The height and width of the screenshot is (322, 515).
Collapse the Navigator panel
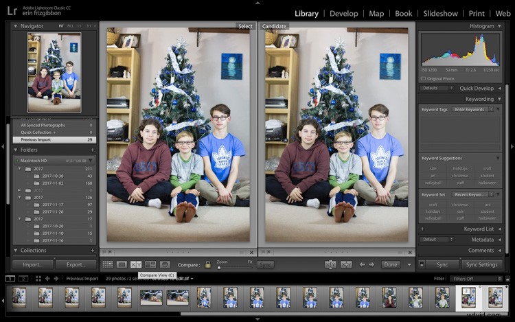coord(15,26)
